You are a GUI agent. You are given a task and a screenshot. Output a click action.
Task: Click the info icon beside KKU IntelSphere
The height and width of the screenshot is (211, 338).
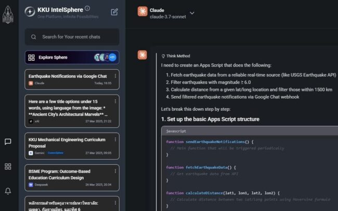click(x=87, y=8)
